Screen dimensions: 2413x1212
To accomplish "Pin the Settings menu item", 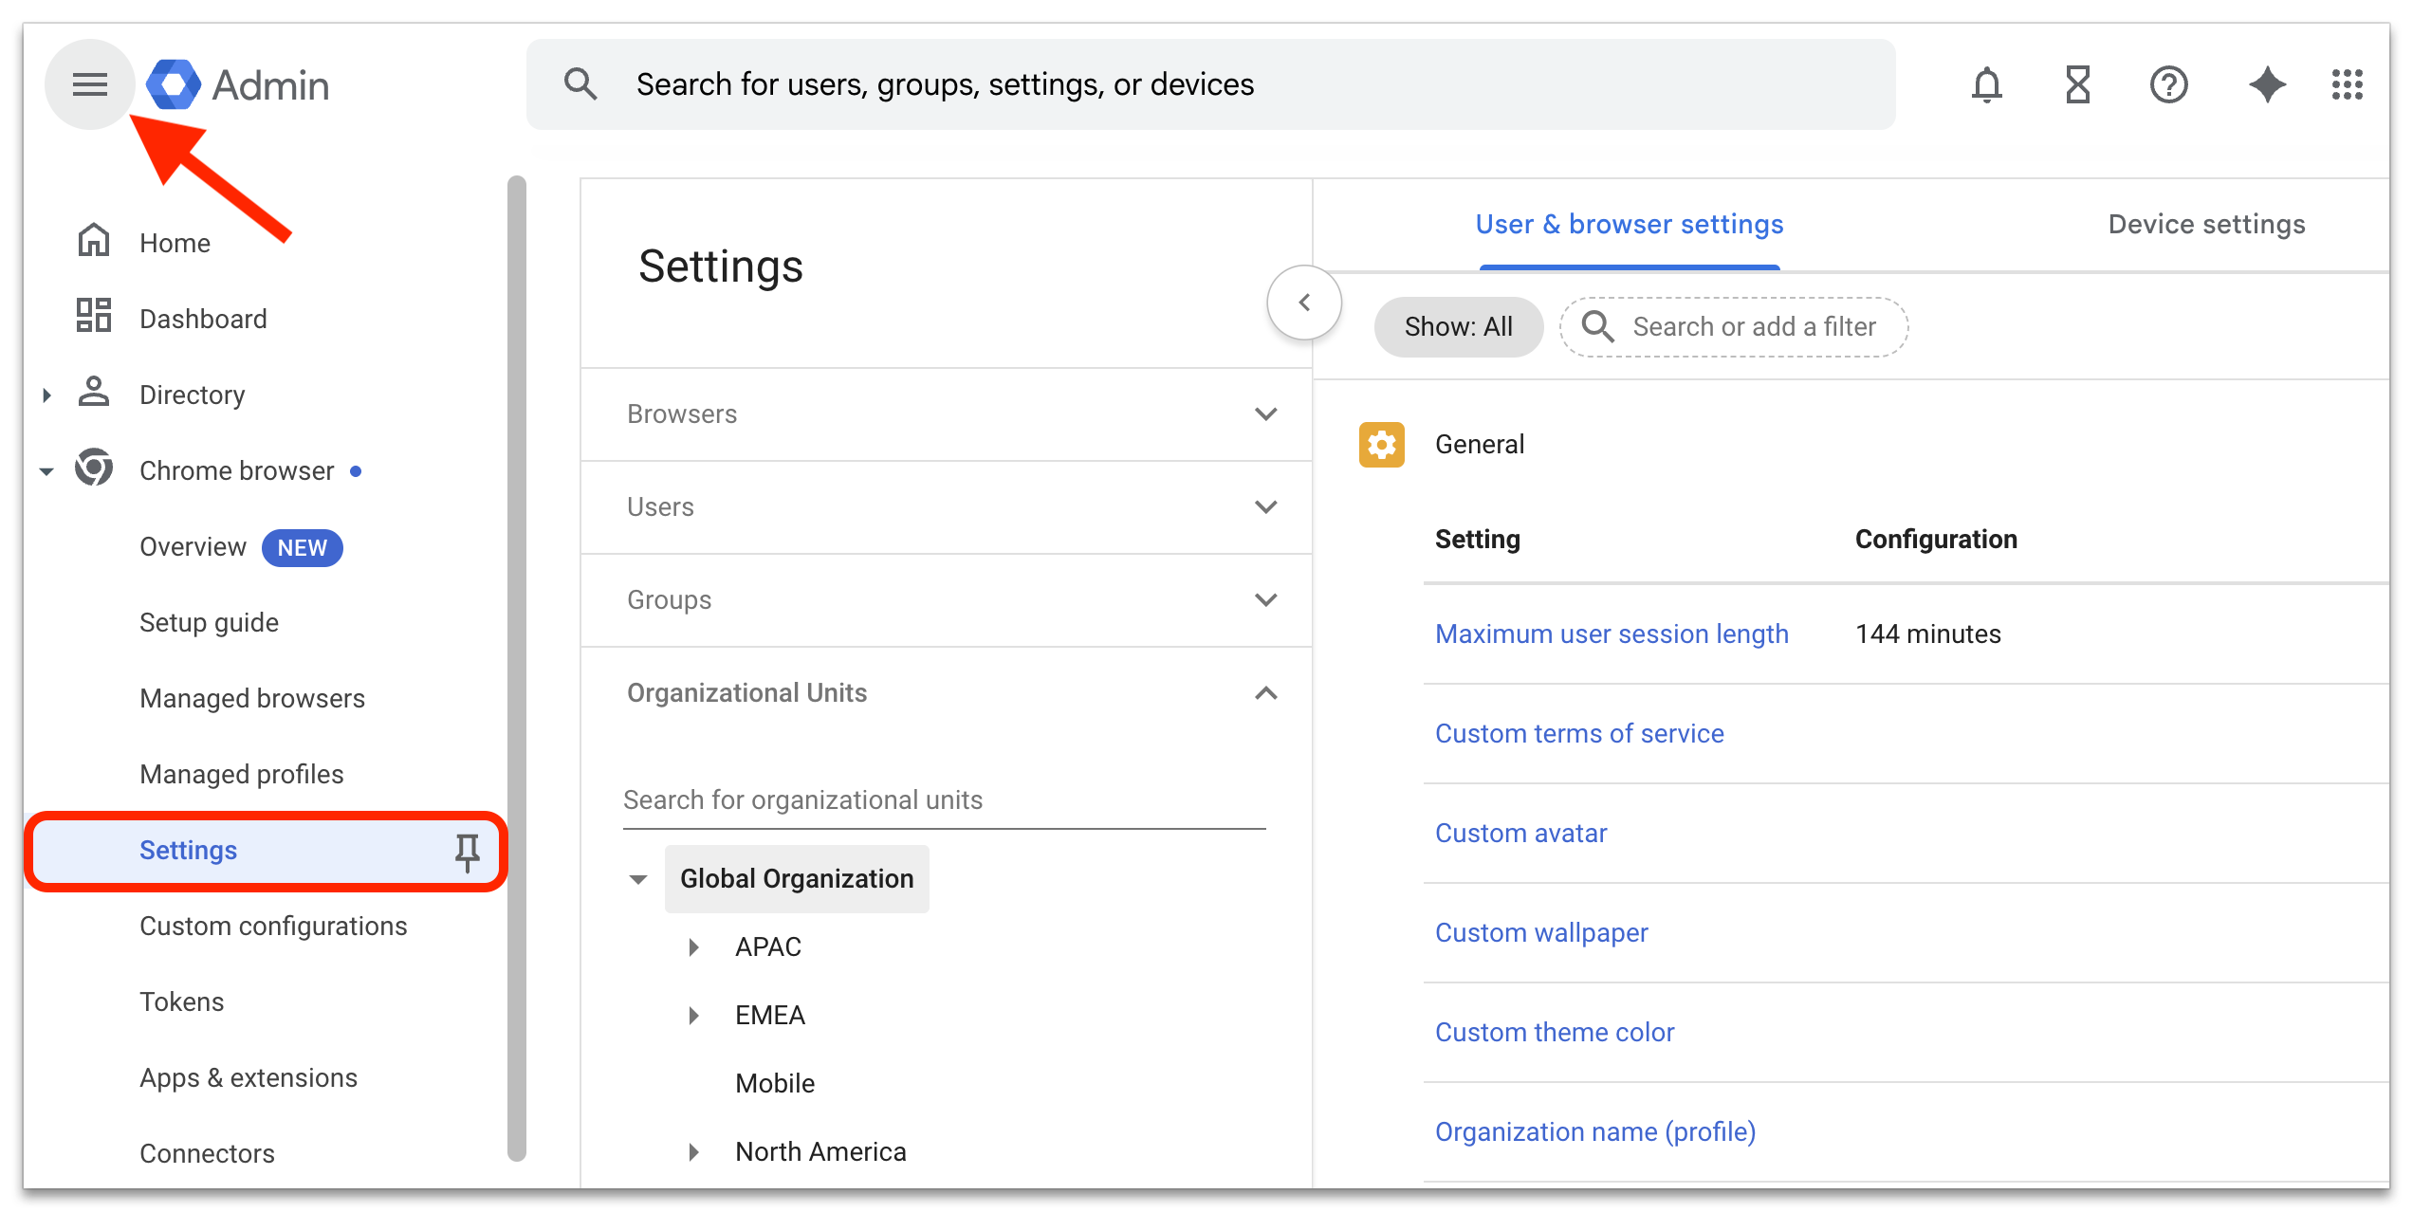I will click(x=468, y=851).
